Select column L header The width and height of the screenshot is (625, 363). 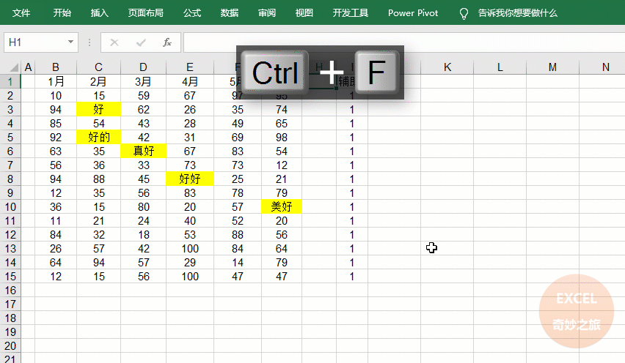pos(500,67)
